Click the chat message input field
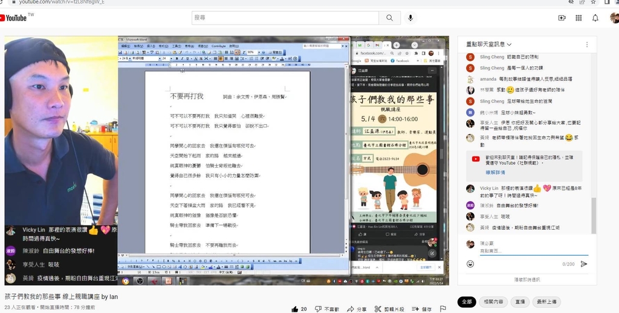Viewport: 619px width, 313px height. (534, 251)
